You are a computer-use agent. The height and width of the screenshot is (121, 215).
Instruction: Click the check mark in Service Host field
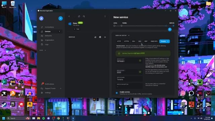click(140, 61)
